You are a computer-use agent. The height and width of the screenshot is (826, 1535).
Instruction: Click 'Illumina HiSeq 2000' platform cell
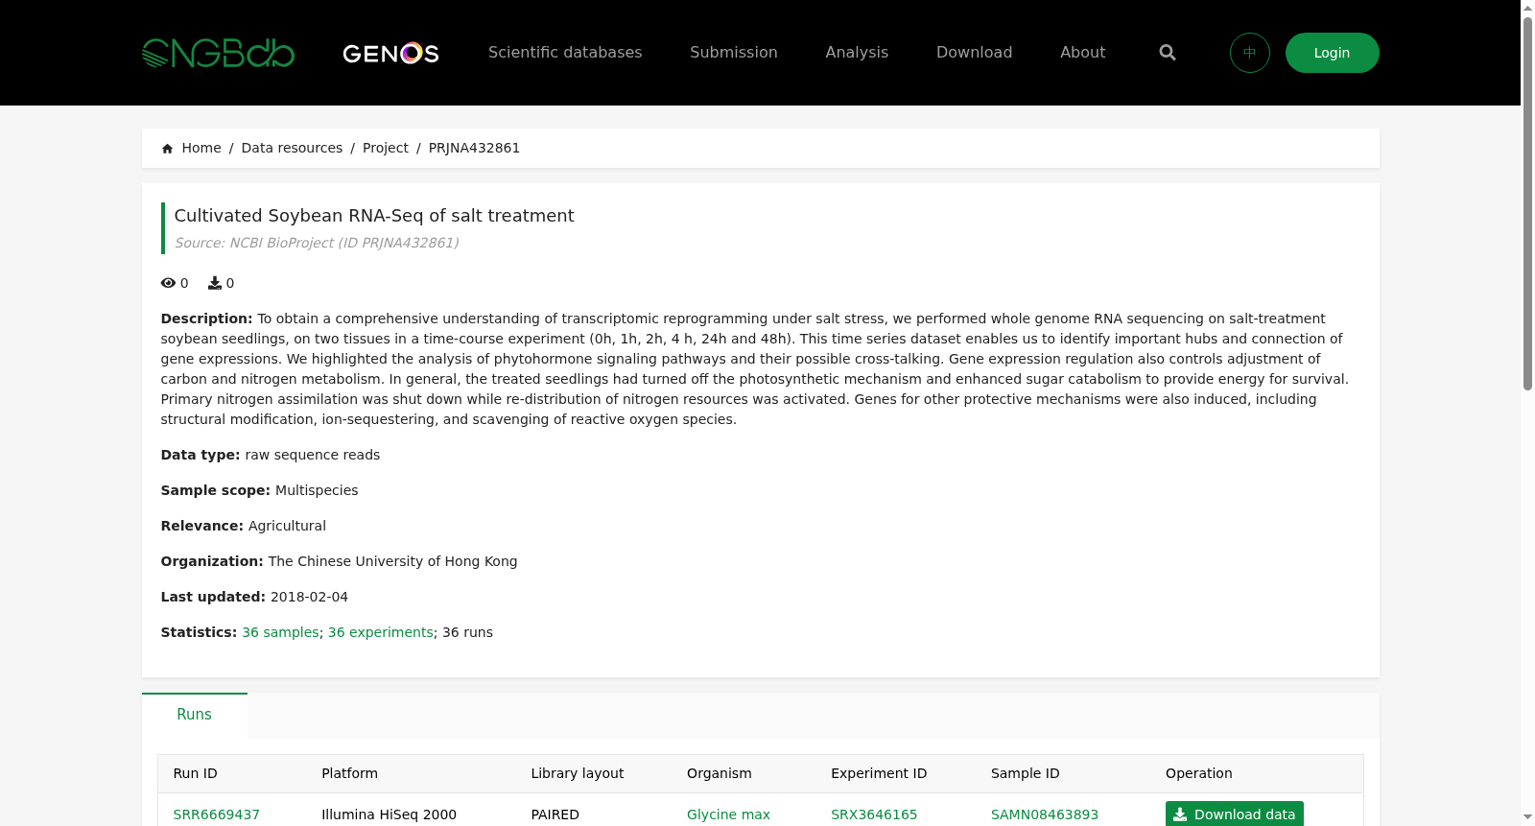click(389, 814)
